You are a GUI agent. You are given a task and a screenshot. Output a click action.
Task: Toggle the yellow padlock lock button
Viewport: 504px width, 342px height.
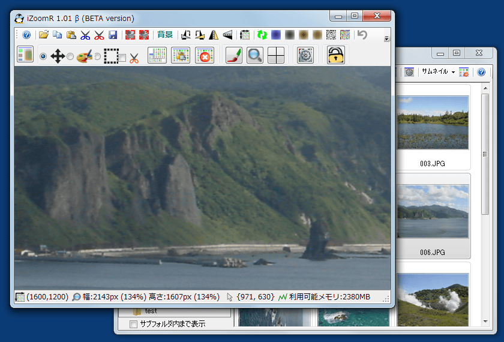tap(336, 55)
